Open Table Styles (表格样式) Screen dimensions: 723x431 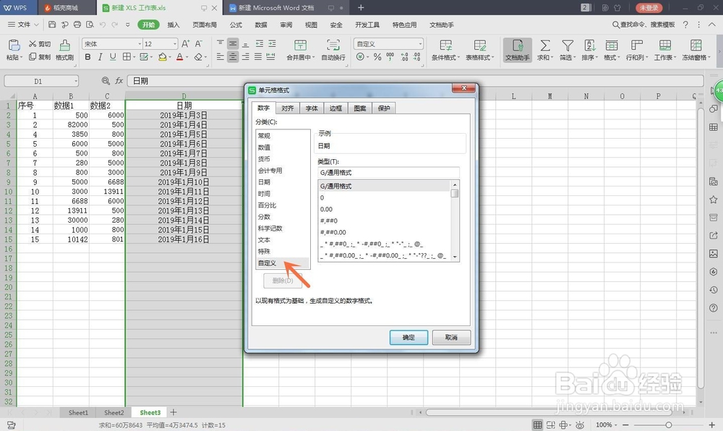pos(479,50)
